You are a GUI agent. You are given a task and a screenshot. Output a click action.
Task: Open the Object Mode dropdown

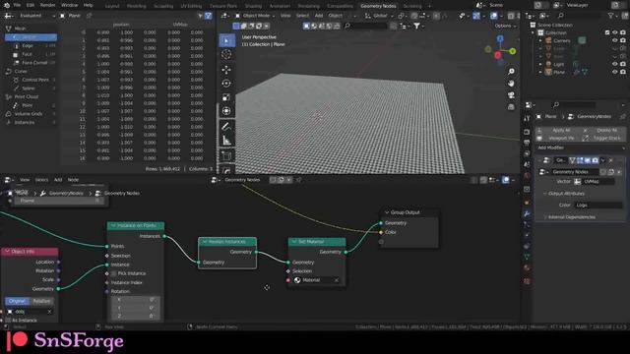(x=255, y=16)
